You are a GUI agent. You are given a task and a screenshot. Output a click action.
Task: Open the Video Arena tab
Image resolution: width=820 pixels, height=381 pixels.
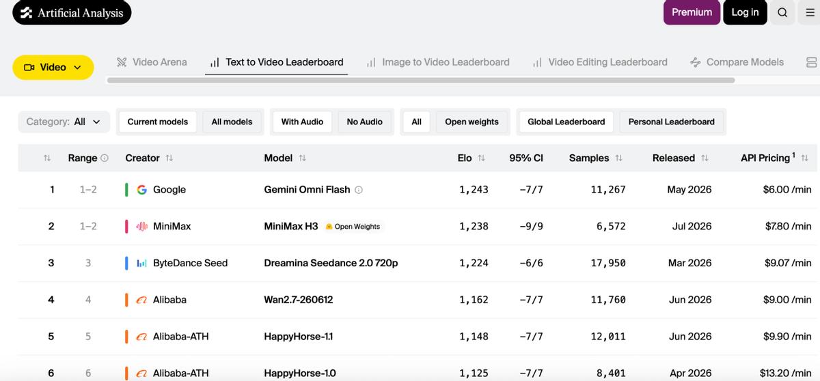pos(152,62)
